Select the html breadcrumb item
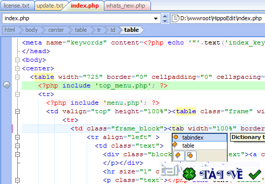 (x=10, y=30)
